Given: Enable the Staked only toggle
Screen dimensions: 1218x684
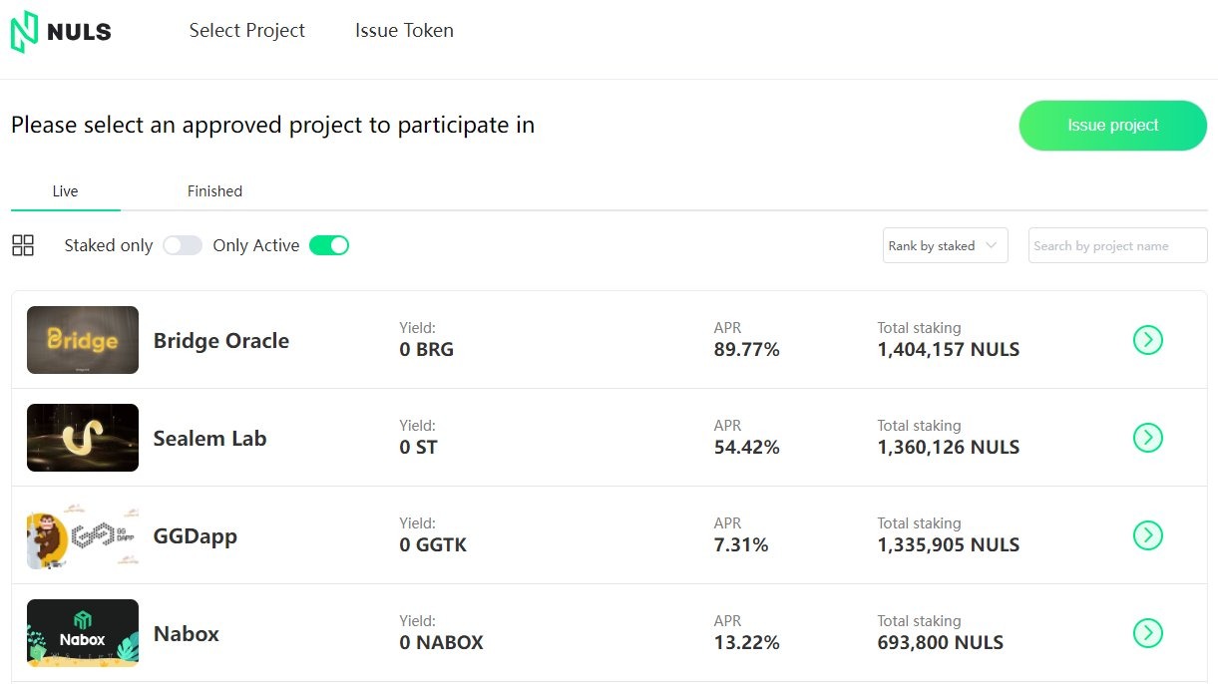Looking at the screenshot, I should (183, 245).
